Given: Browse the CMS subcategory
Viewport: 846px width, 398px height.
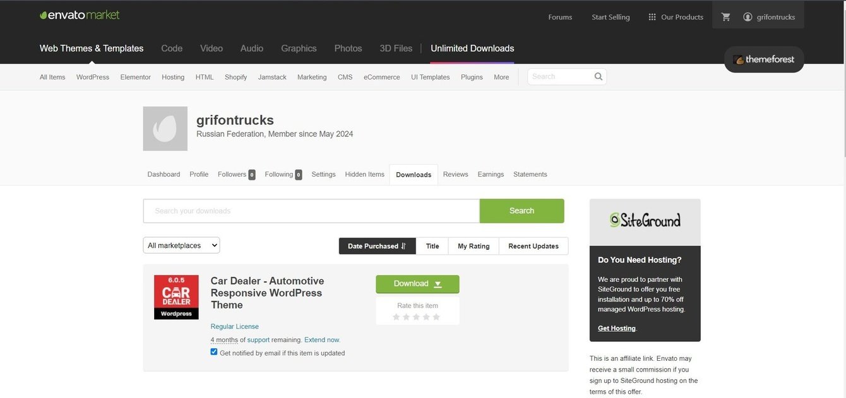Looking at the screenshot, I should [345, 77].
